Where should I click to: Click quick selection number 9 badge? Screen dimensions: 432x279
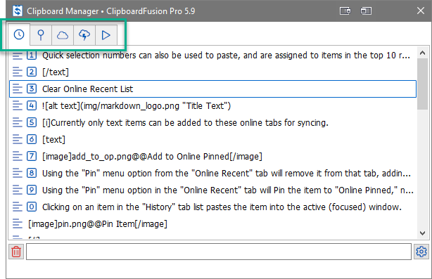point(32,190)
